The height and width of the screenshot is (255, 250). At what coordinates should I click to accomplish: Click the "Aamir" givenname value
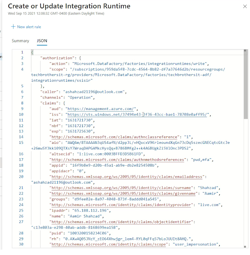210,194
